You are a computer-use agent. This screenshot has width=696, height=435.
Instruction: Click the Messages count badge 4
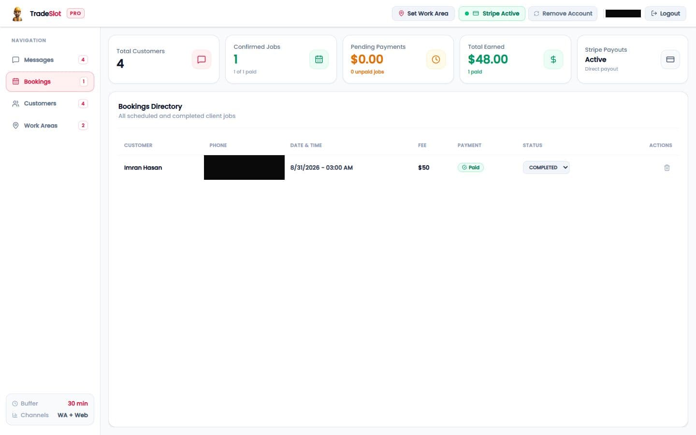[83, 60]
